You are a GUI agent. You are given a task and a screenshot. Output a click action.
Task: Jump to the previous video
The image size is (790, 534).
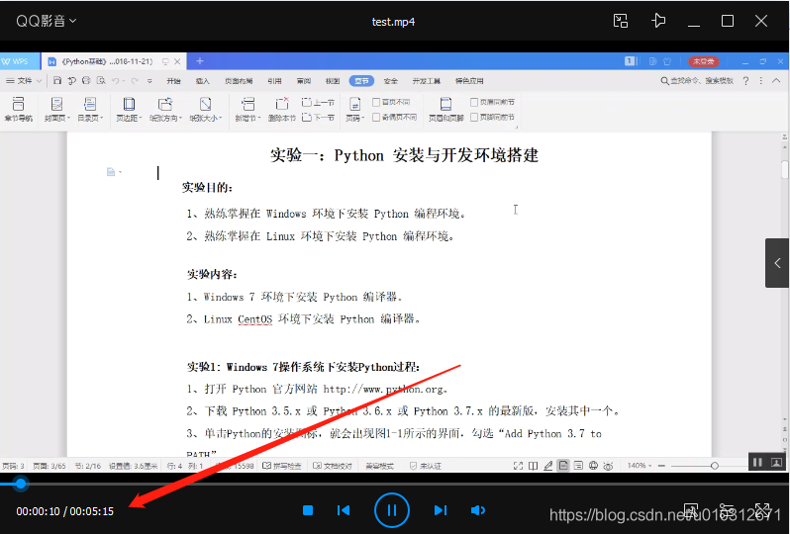[x=344, y=510]
